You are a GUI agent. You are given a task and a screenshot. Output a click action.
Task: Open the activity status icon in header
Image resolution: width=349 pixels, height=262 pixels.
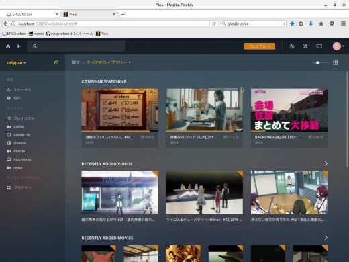tap(292, 46)
